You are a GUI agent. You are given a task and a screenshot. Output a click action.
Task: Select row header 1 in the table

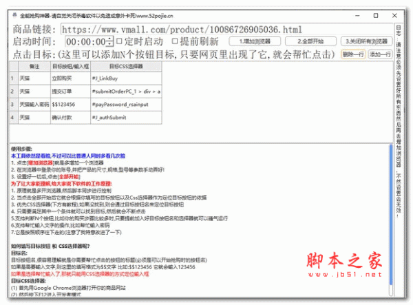(x=14, y=78)
